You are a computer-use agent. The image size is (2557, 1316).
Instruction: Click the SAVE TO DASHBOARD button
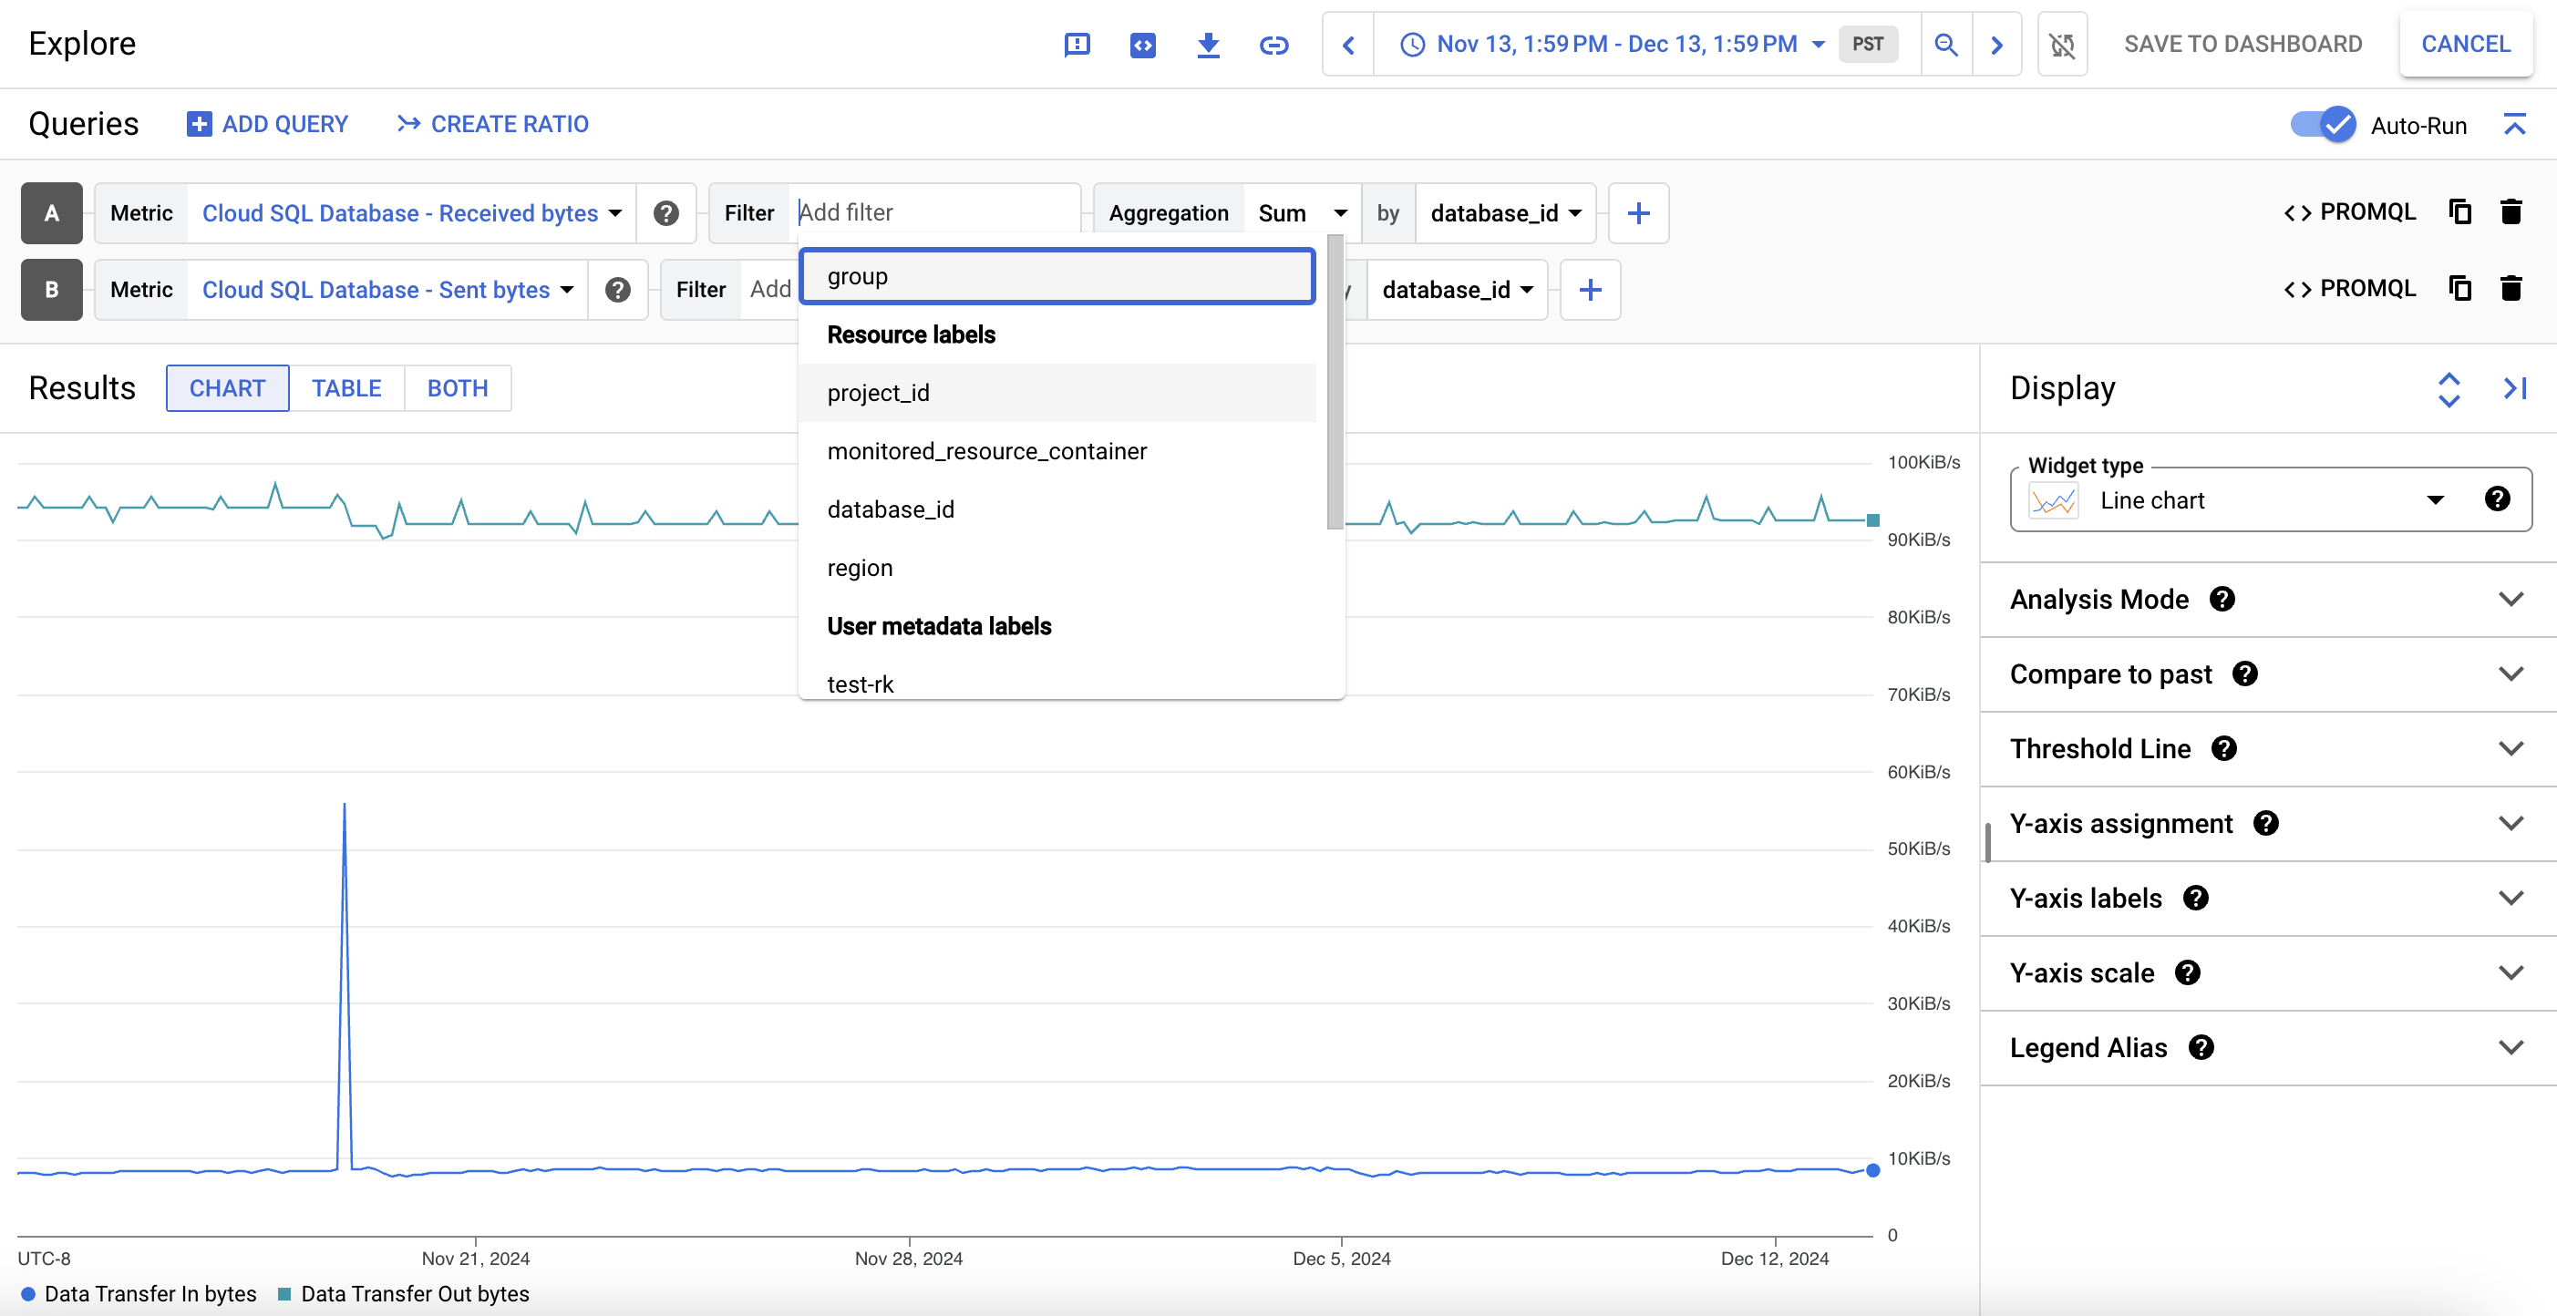pyautogui.click(x=2243, y=42)
